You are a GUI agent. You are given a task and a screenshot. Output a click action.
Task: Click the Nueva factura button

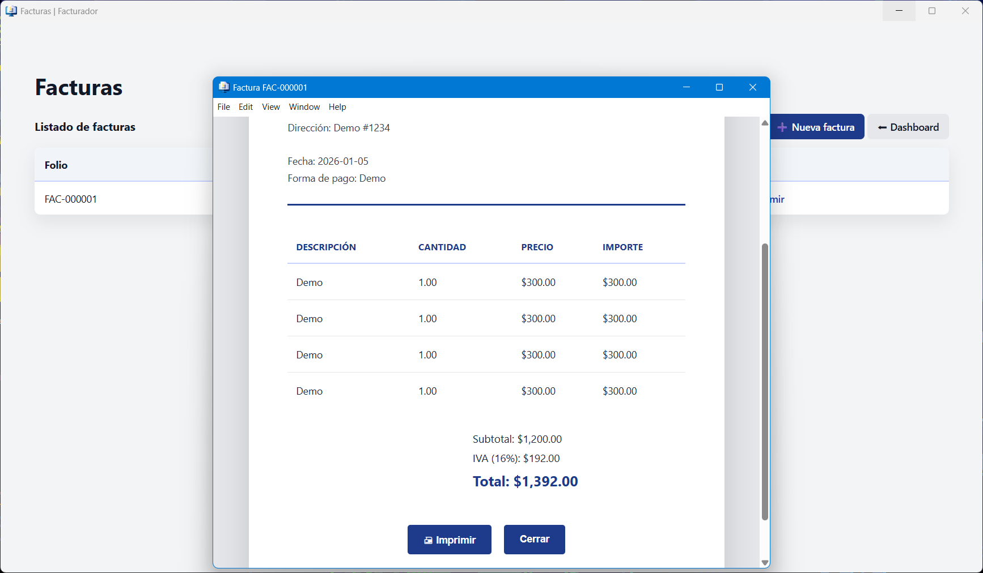click(x=816, y=127)
